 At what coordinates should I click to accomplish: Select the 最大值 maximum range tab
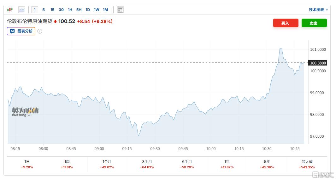[x=307, y=164]
